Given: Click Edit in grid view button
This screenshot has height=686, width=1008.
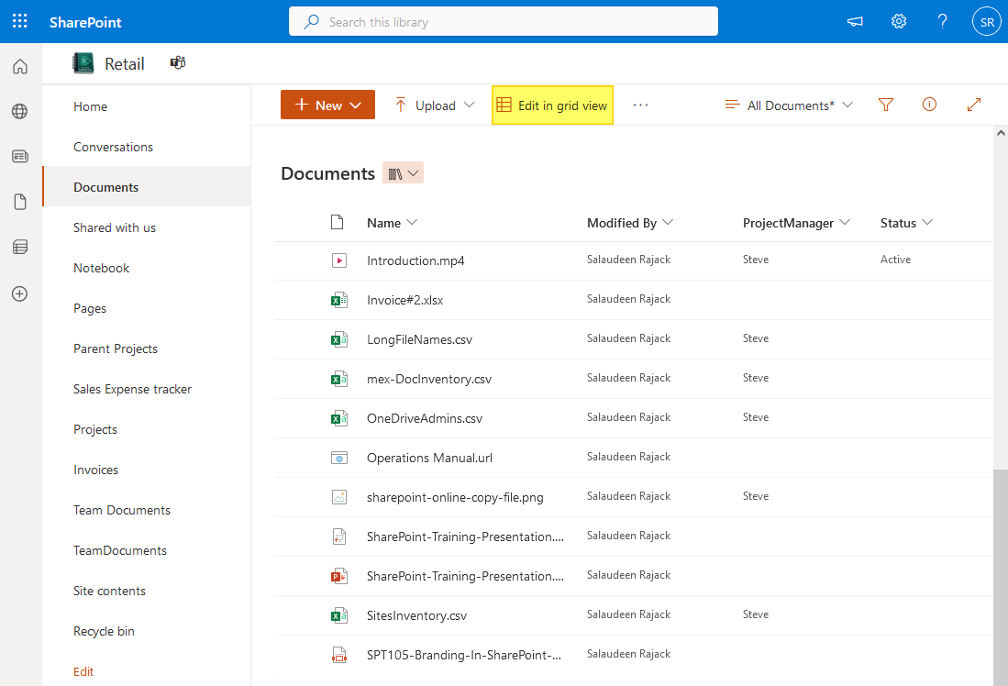Looking at the screenshot, I should [x=552, y=105].
